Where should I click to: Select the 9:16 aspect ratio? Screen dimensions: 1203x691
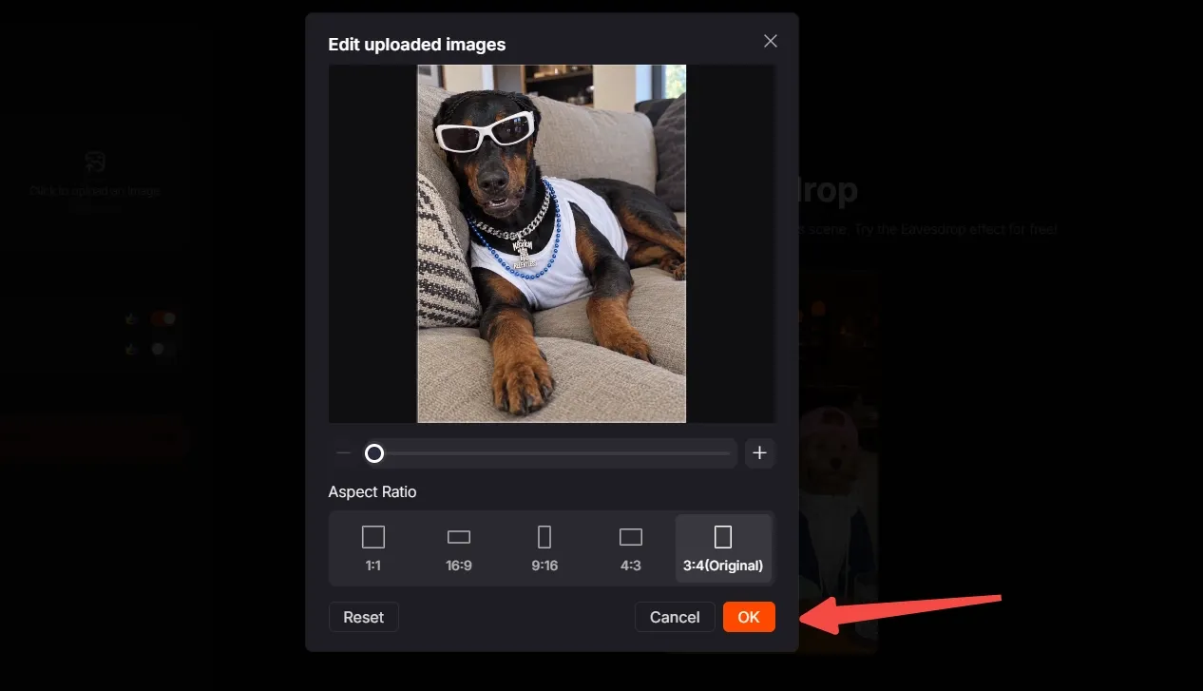point(544,549)
